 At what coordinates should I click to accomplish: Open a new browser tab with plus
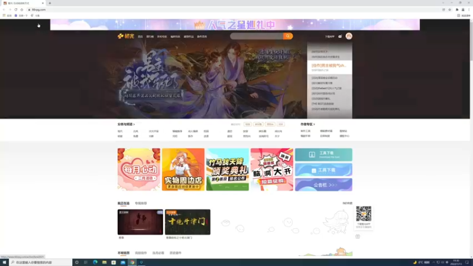click(50, 3)
